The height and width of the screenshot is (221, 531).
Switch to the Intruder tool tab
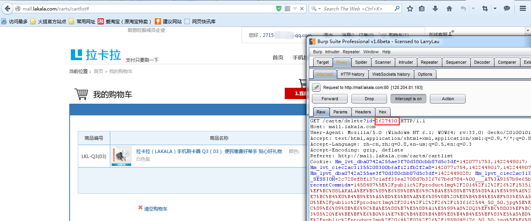coord(406,62)
